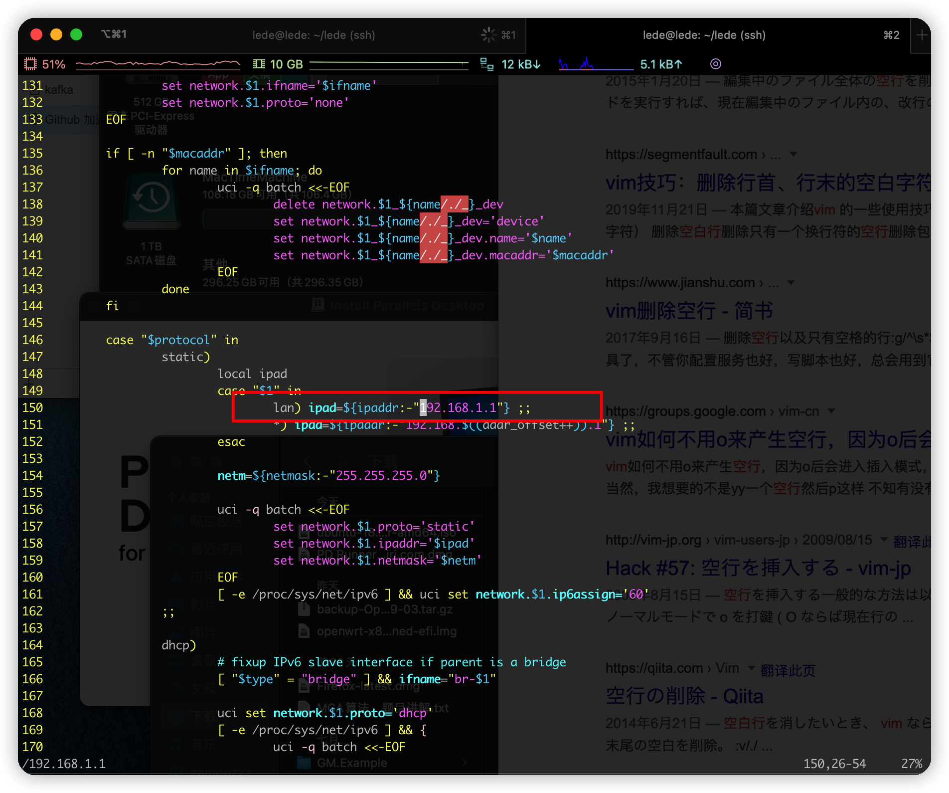Click the yellow minimize window button
The image size is (949, 793).
(56, 34)
